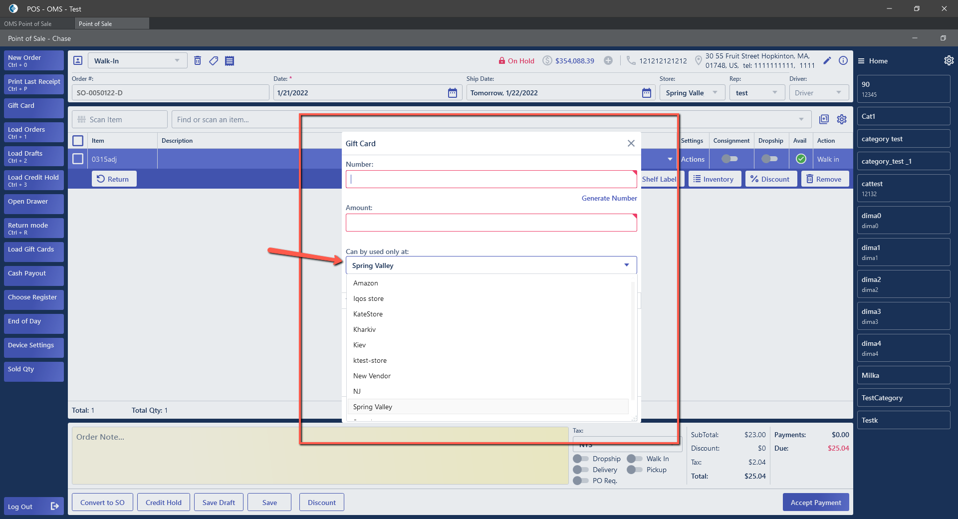958x519 pixels.
Task: Click the End of Day sidebar button
Action: coord(34,323)
